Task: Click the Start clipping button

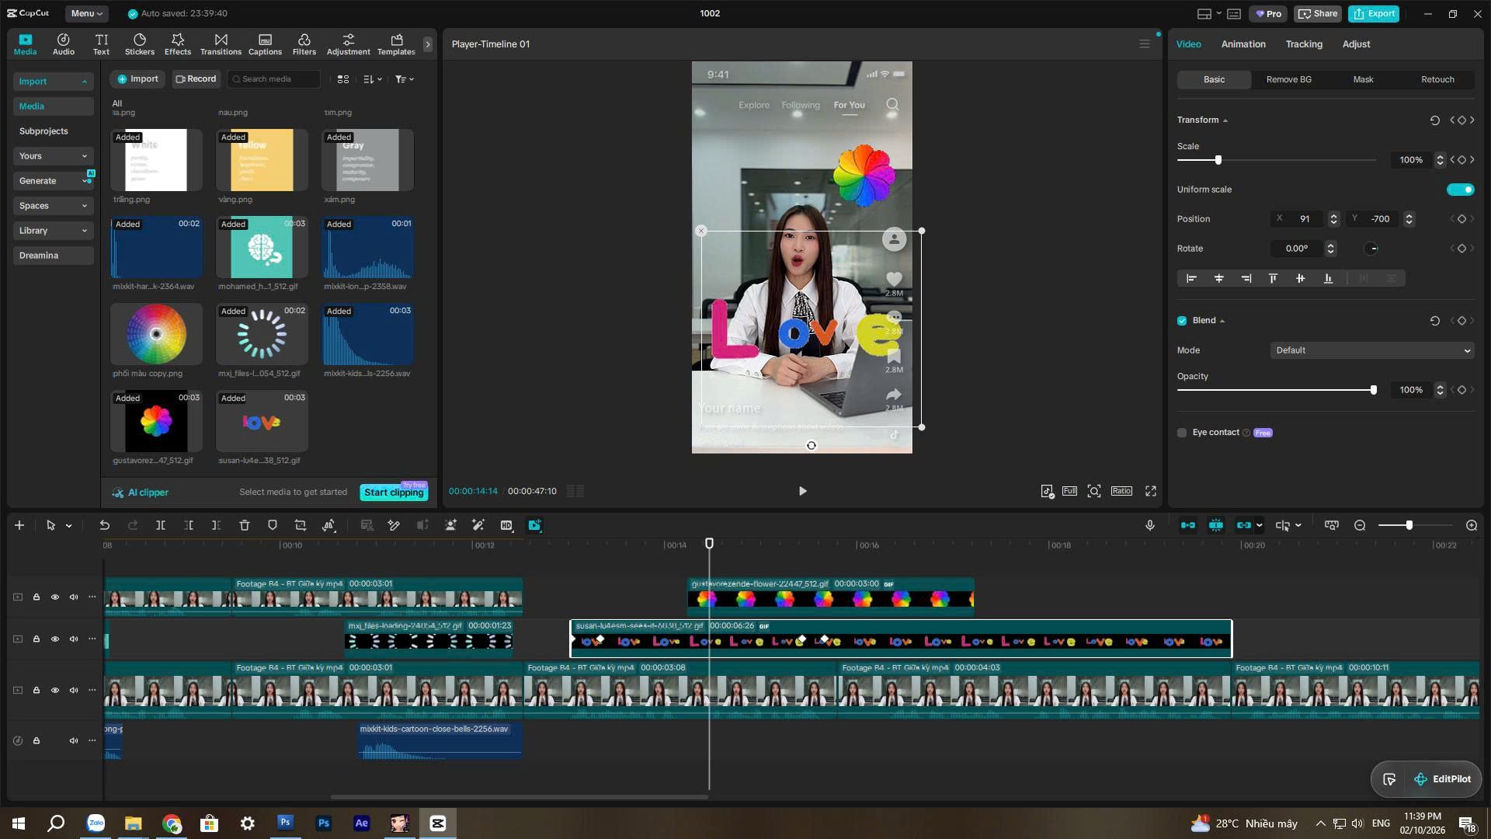Action: [394, 493]
